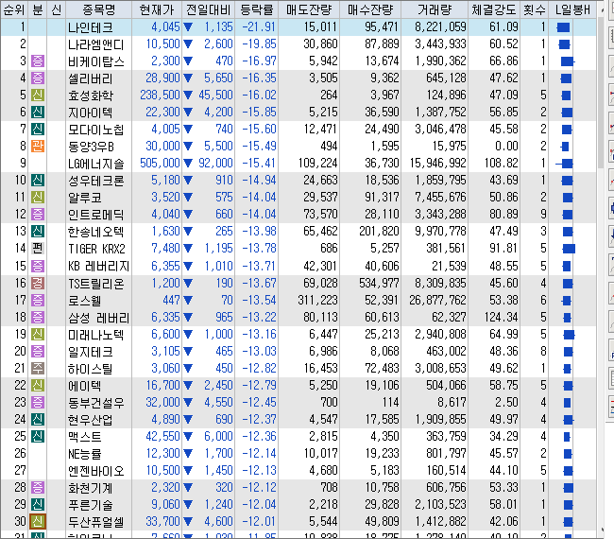Image resolution: width=614 pixels, height=539 pixels.
Task: Click the 신 badge in 지아이텍 row
Action: 38,113
